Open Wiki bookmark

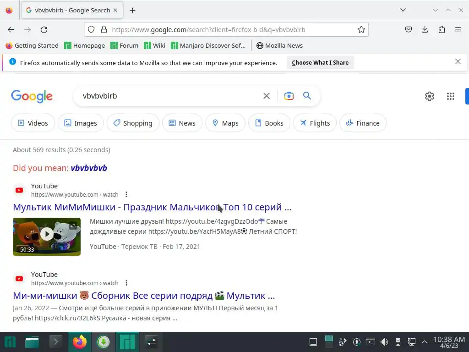tap(154, 45)
